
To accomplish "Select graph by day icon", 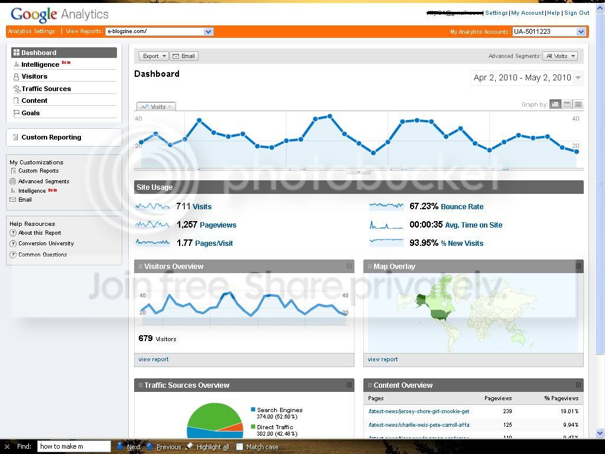I will [555, 104].
